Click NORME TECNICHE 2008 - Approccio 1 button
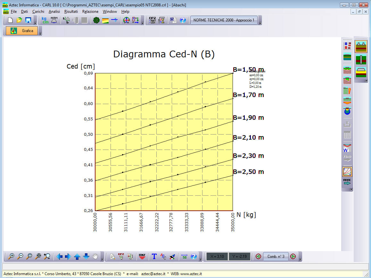The width and height of the screenshot is (371, 278). point(224,20)
